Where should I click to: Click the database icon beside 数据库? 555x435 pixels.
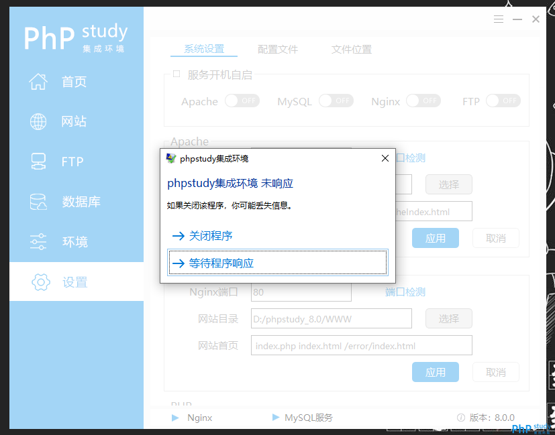[x=38, y=202]
